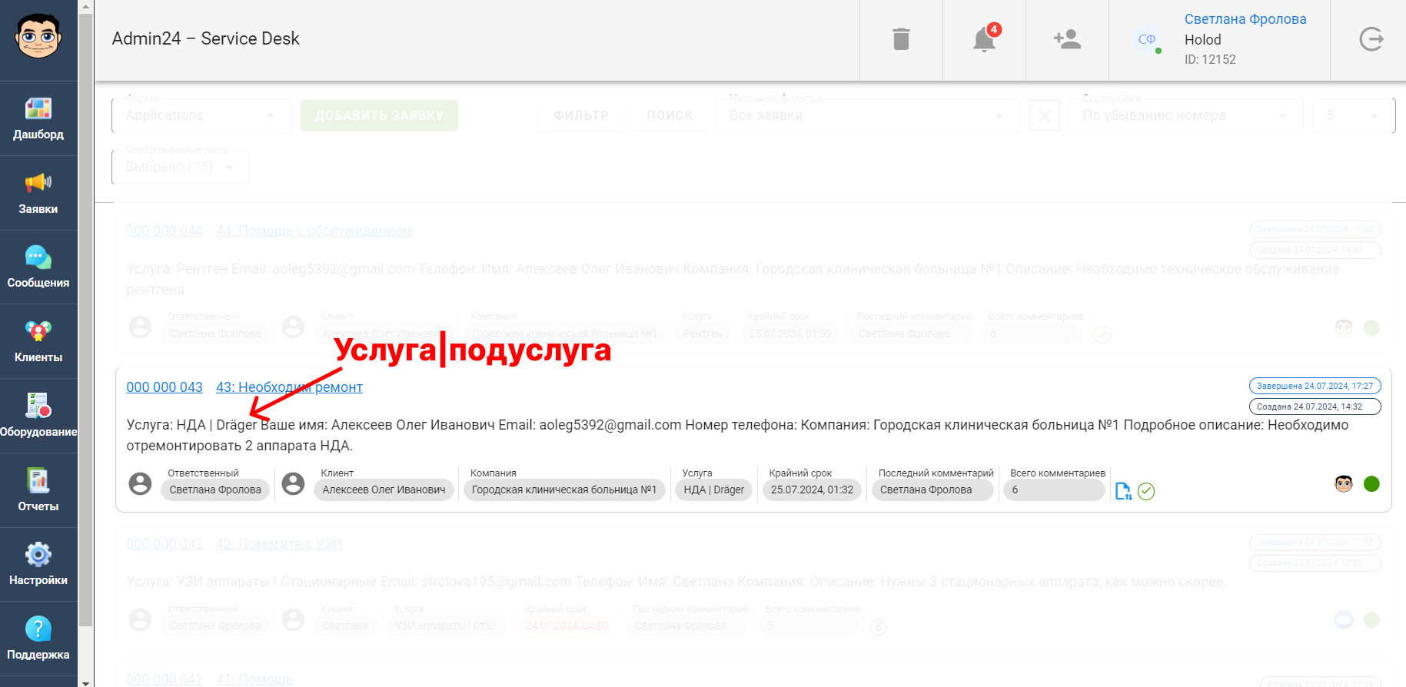
Task: Open Настройки in the sidebar
Action: click(38, 565)
